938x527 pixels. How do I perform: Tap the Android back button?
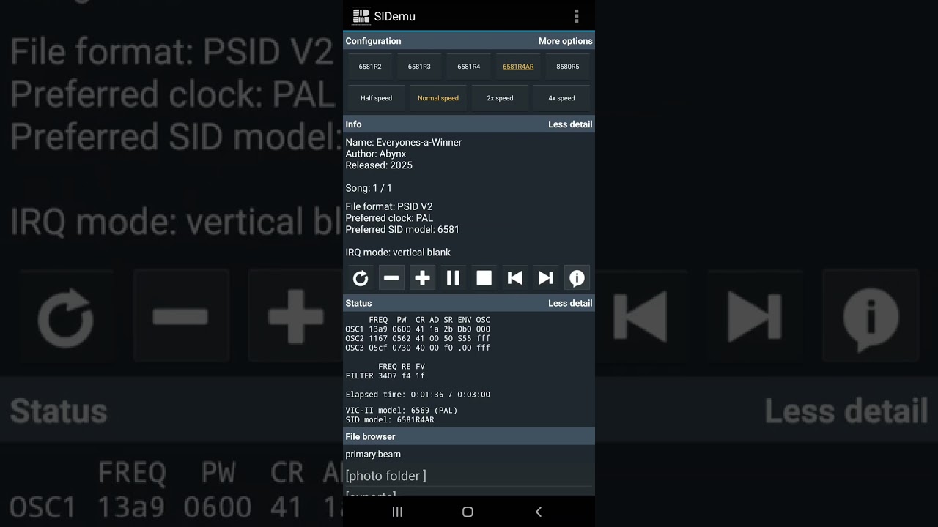tap(539, 512)
